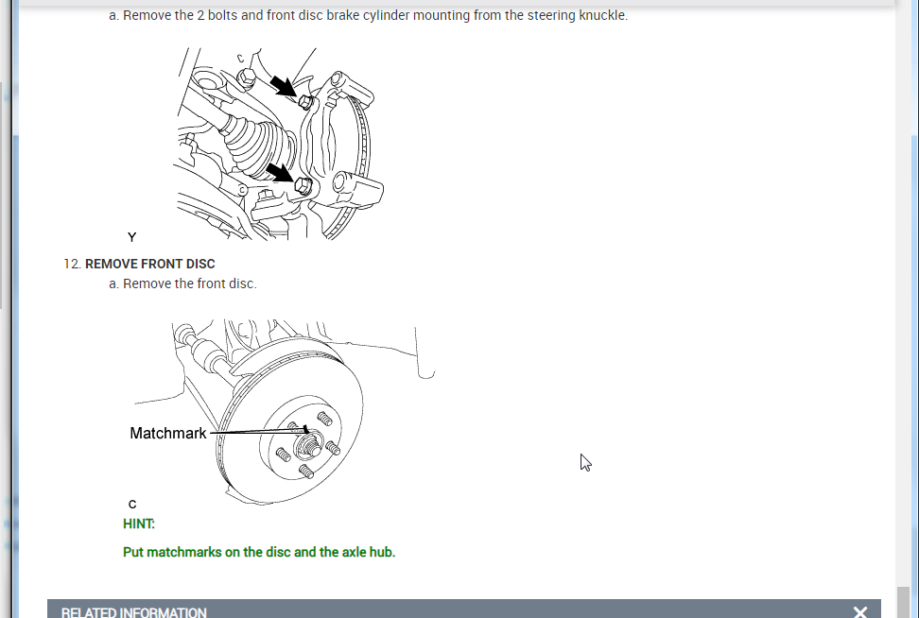919x618 pixels.
Task: Click the 'Matchmark' label in the diagram
Action: click(x=168, y=433)
